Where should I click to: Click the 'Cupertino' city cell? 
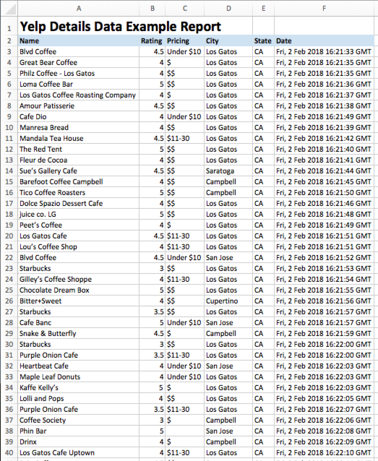point(228,301)
